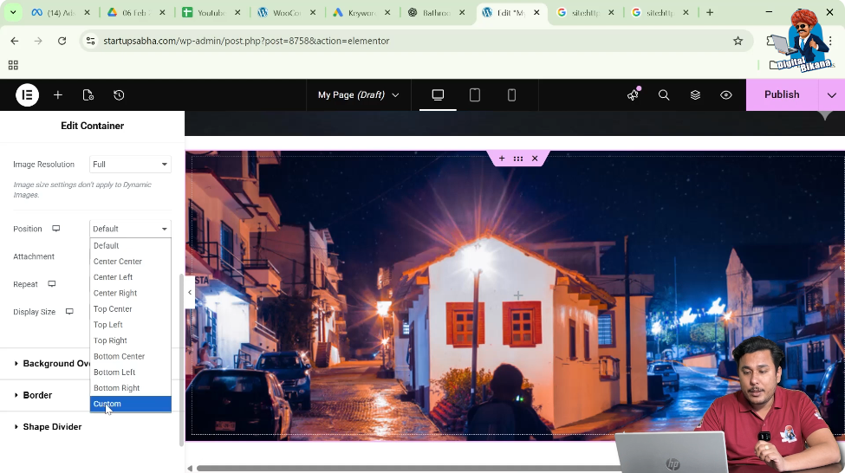845x473 pixels.
Task: Click the Publish button
Action: click(x=782, y=95)
